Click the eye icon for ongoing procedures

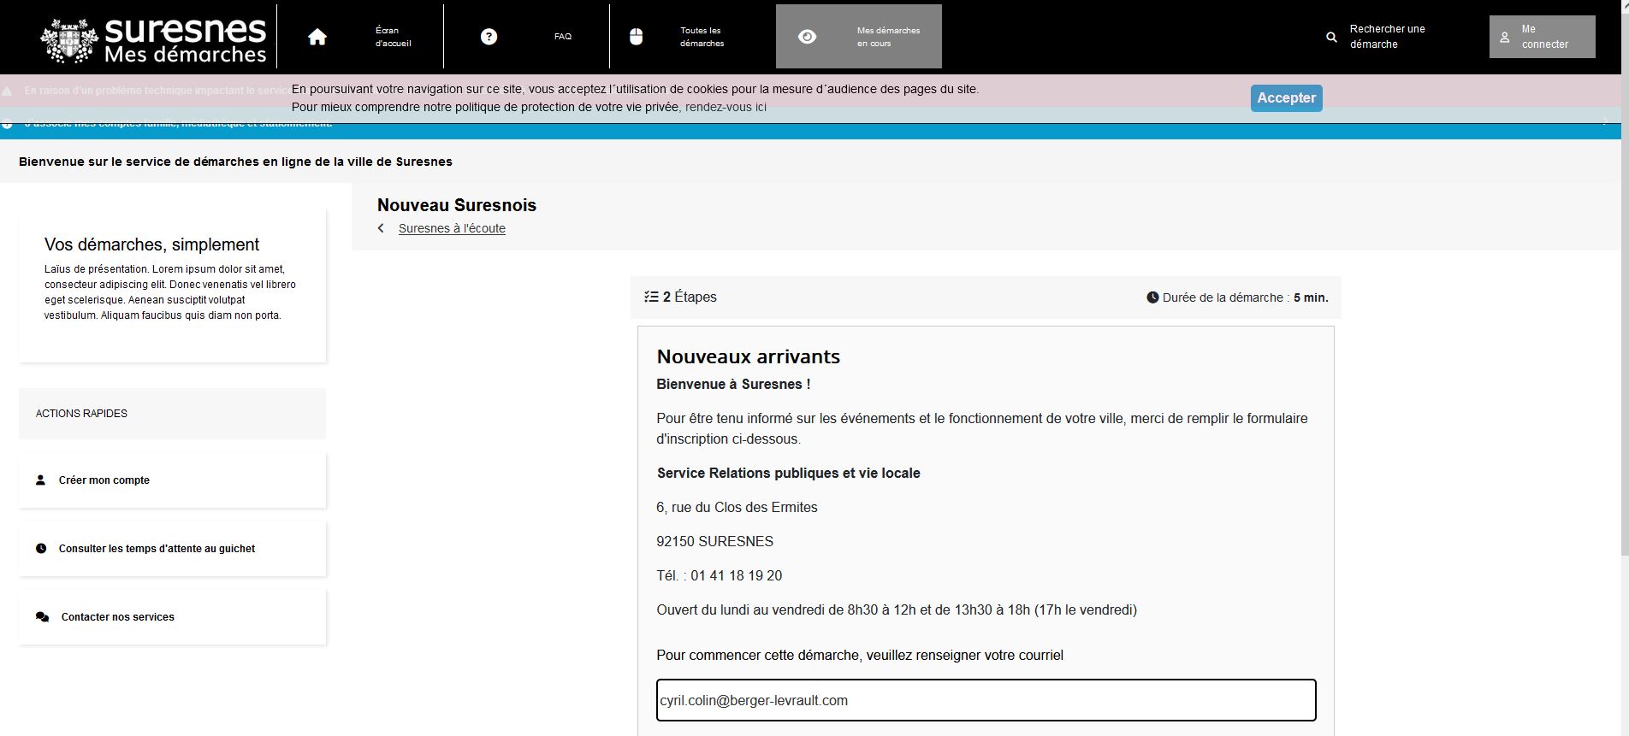pos(807,37)
